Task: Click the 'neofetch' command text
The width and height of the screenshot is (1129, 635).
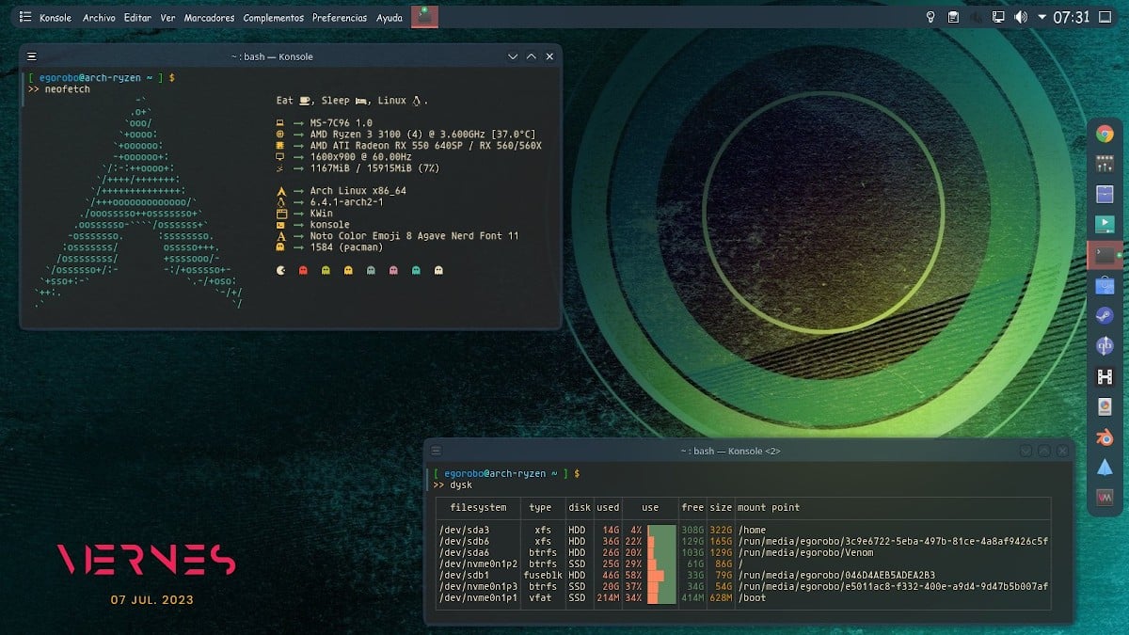Action: 69,88
